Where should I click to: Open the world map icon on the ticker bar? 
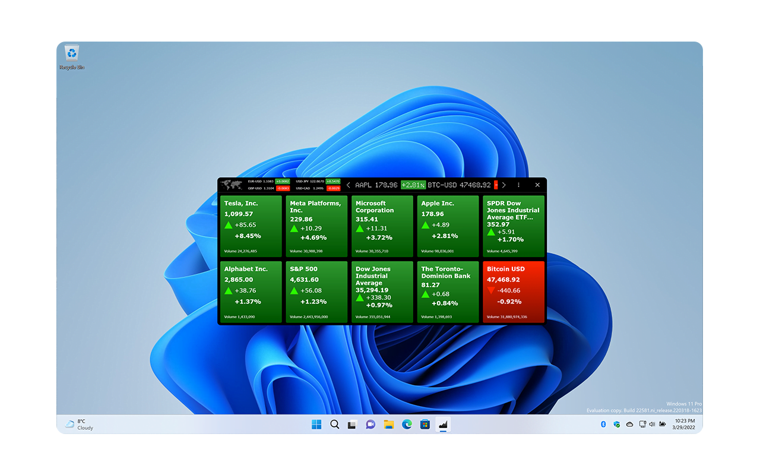click(x=232, y=185)
